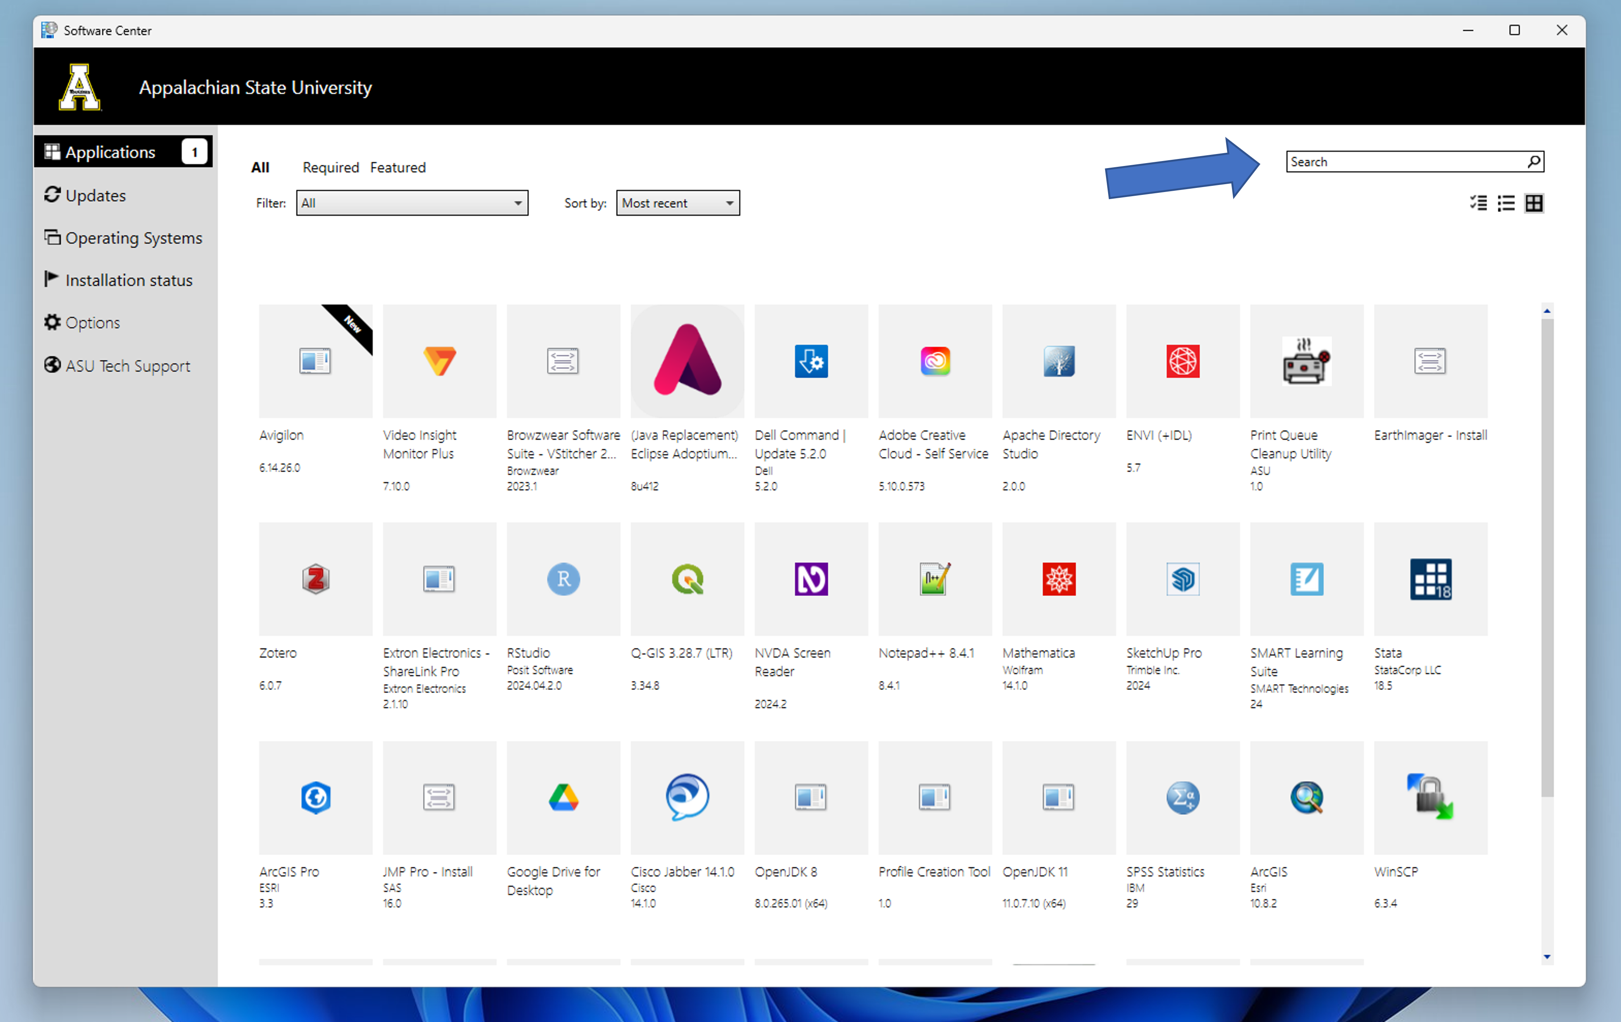
Task: Open the ArcGIS Pro icon
Action: (315, 798)
